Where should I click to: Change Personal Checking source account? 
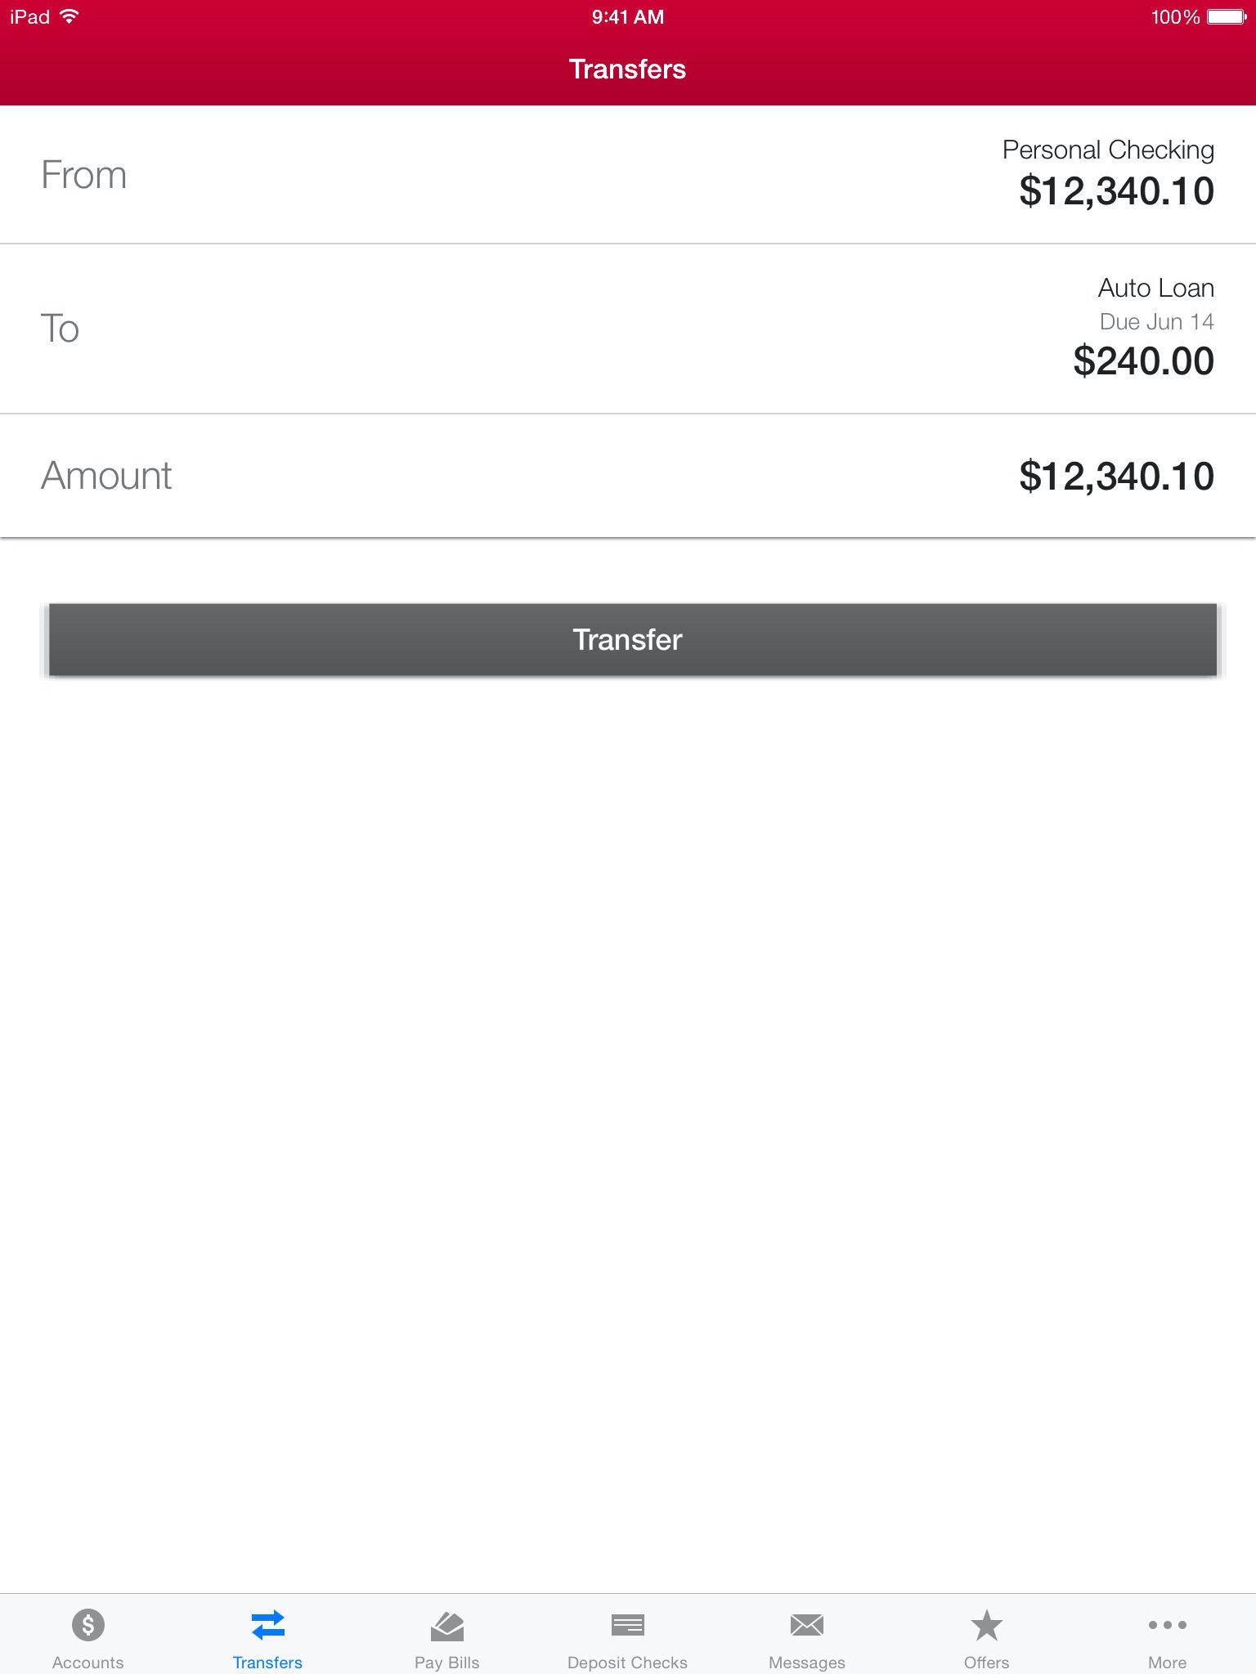click(x=1108, y=150)
